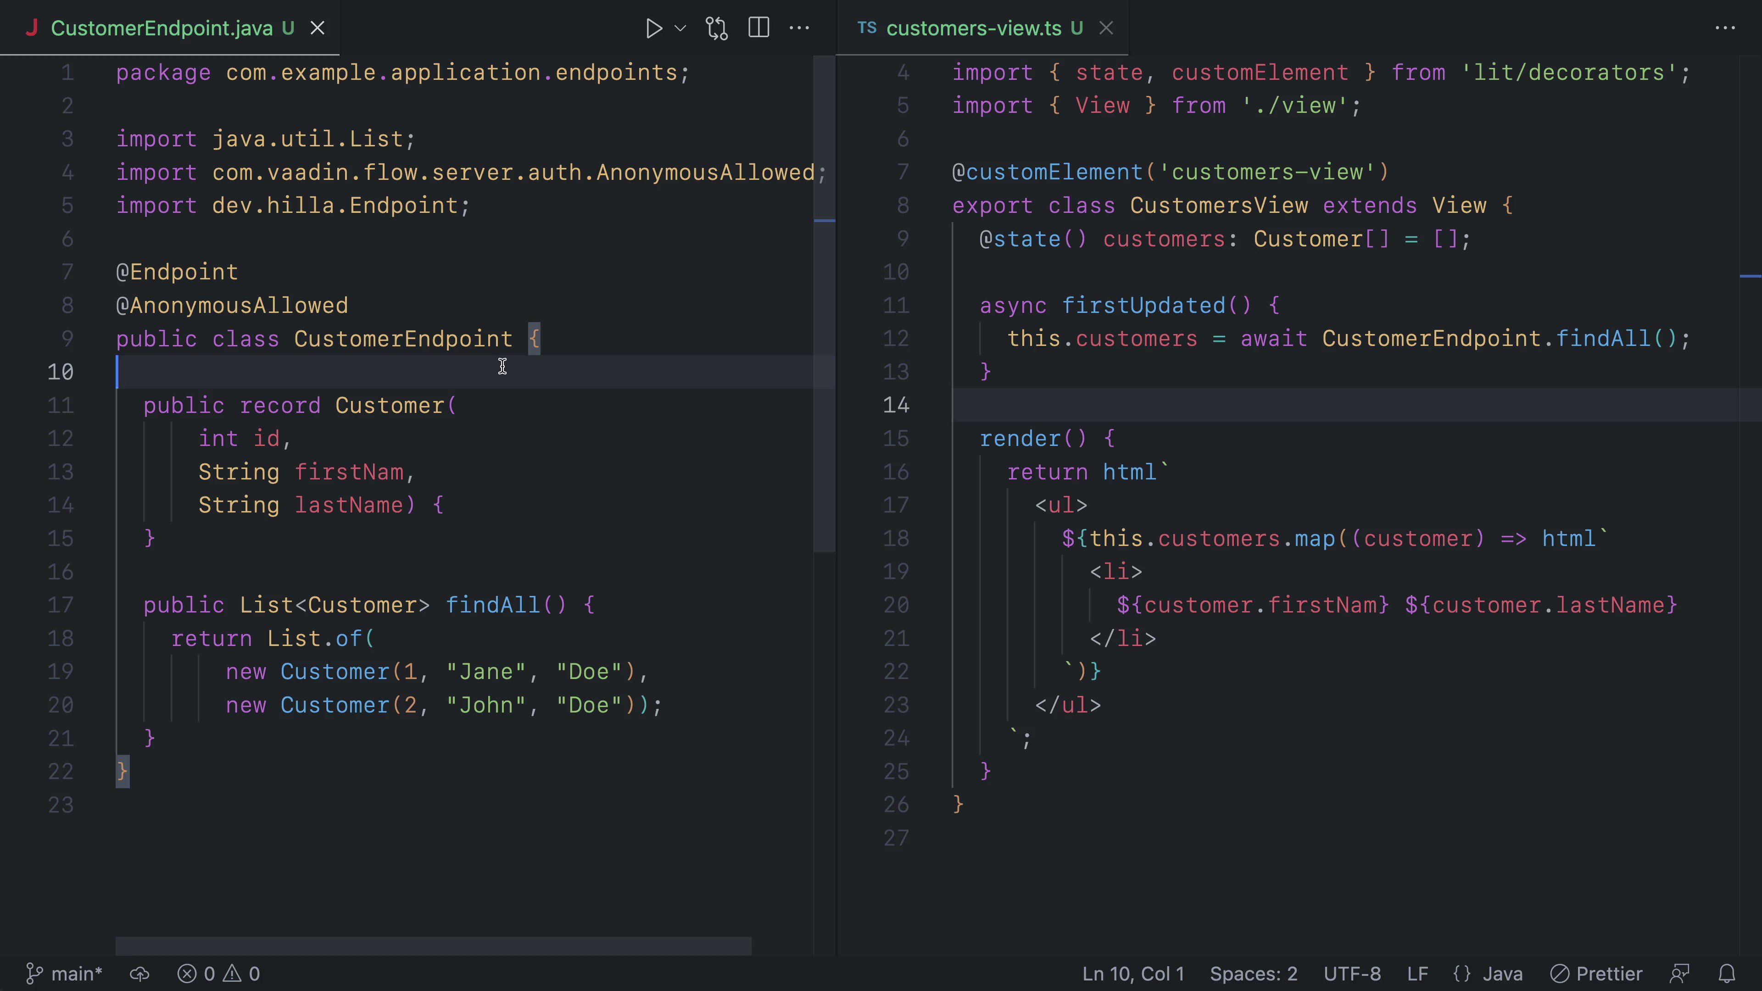The height and width of the screenshot is (991, 1762).
Task: Open the main branch selector
Action: coord(64,973)
